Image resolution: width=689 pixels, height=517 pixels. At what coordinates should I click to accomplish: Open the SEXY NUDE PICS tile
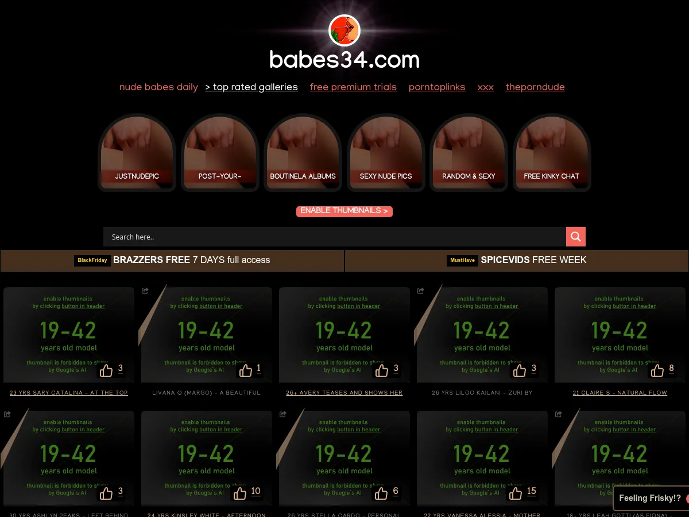tap(386, 152)
